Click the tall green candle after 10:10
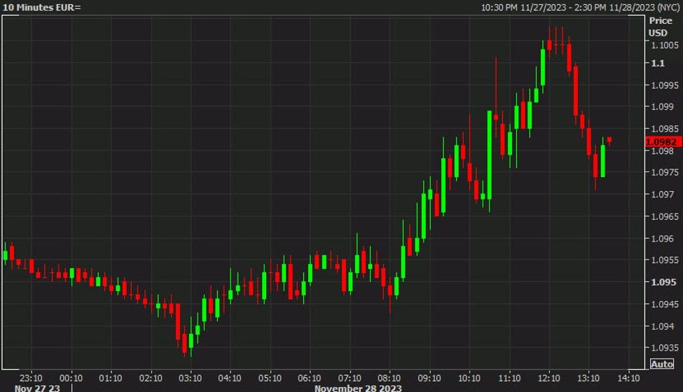 [x=489, y=154]
